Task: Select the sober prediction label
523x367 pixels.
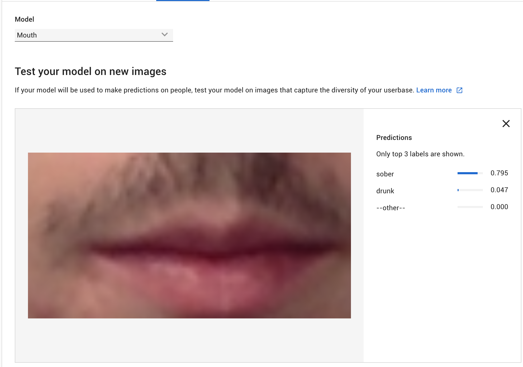Action: pos(385,174)
